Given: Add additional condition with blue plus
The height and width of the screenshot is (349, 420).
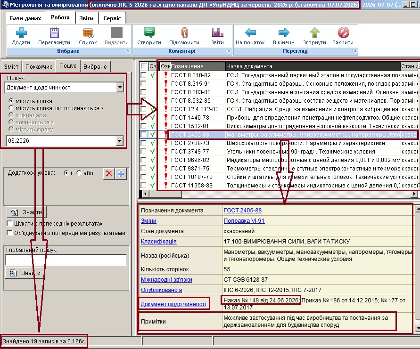Looking at the screenshot, I should pos(121,174).
